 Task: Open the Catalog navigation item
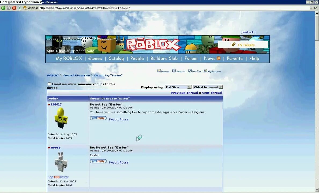coord(116,58)
